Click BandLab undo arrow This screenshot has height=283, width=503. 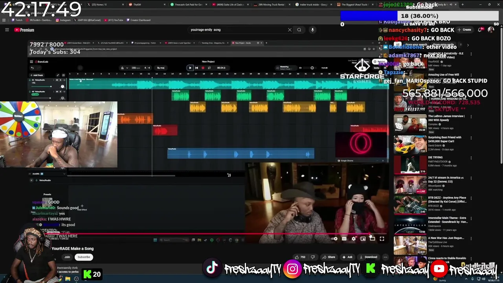32,68
